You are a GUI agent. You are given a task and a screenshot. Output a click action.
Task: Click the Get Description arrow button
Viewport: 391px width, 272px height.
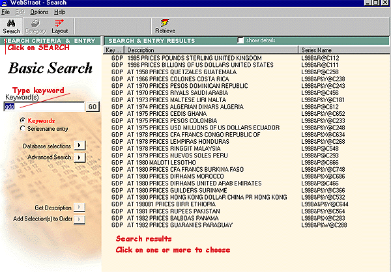(80, 208)
